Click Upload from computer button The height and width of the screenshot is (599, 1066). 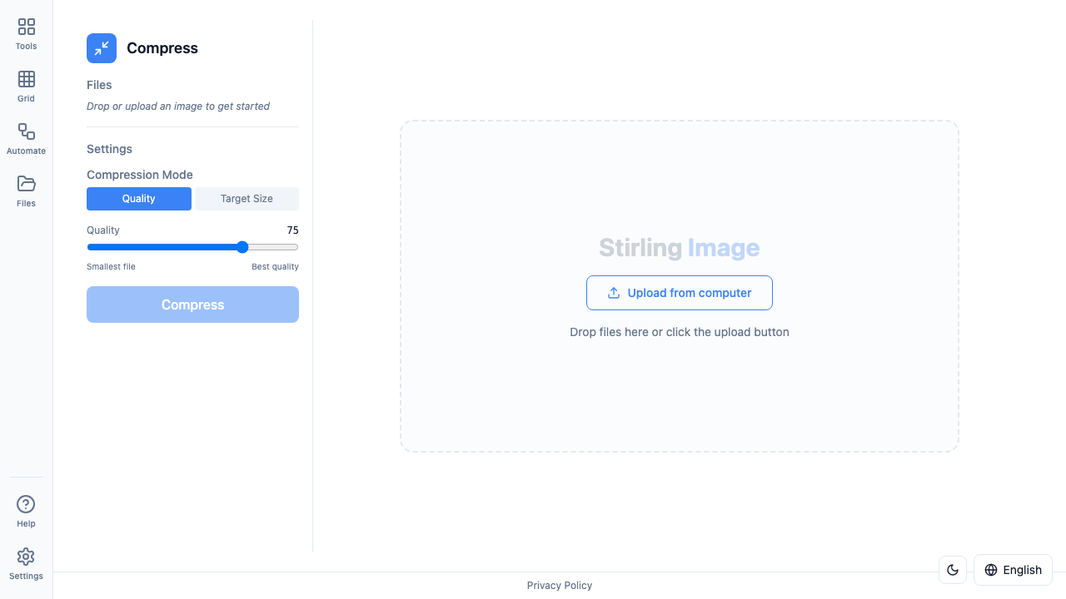point(680,293)
